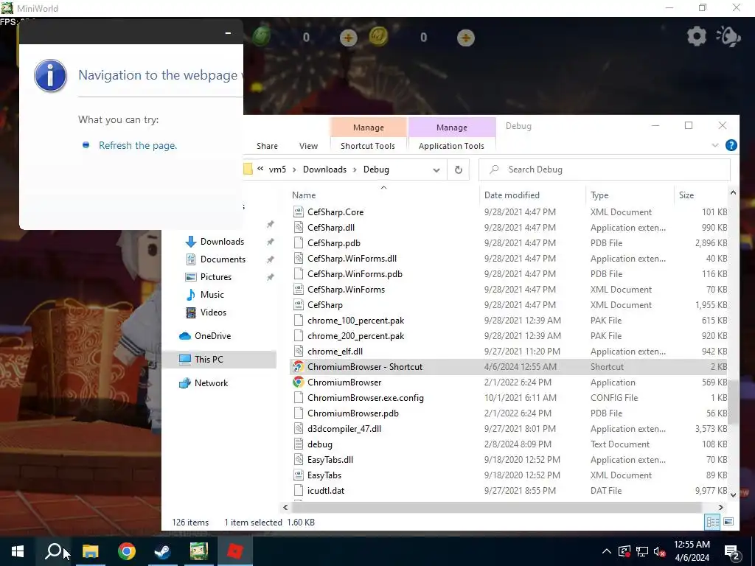
Task: Click in the Search Debug field
Action: coord(605,170)
